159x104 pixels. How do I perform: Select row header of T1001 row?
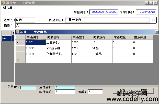20,42
